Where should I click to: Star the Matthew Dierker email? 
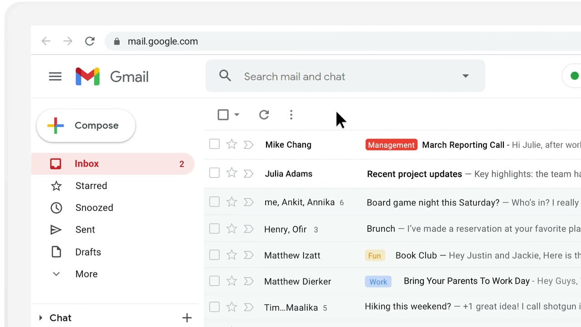click(231, 281)
